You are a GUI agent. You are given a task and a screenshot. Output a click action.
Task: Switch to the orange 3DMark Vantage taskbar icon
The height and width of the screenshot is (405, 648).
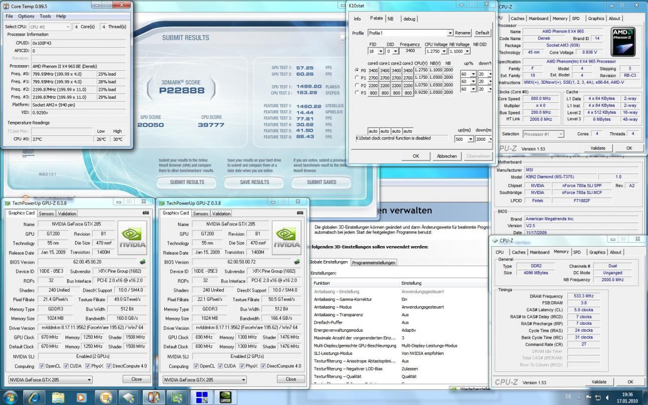click(106, 397)
